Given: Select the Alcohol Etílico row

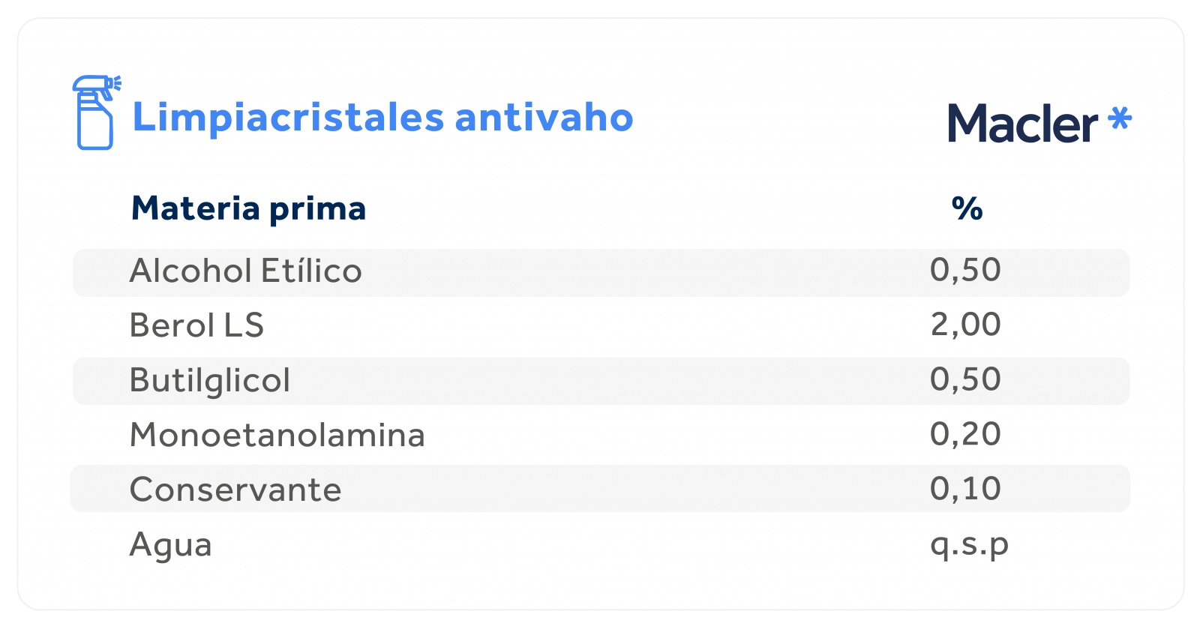Looking at the screenshot, I should coord(601,272).
